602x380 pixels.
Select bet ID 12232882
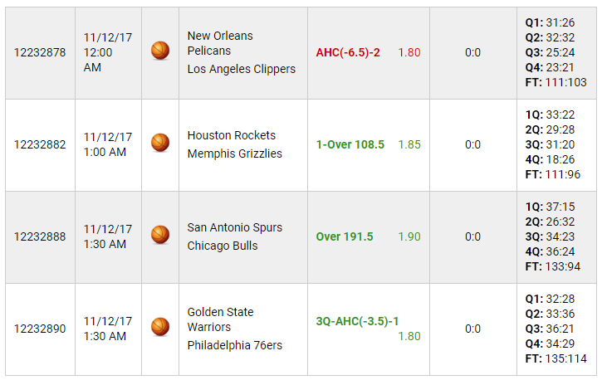click(40, 144)
